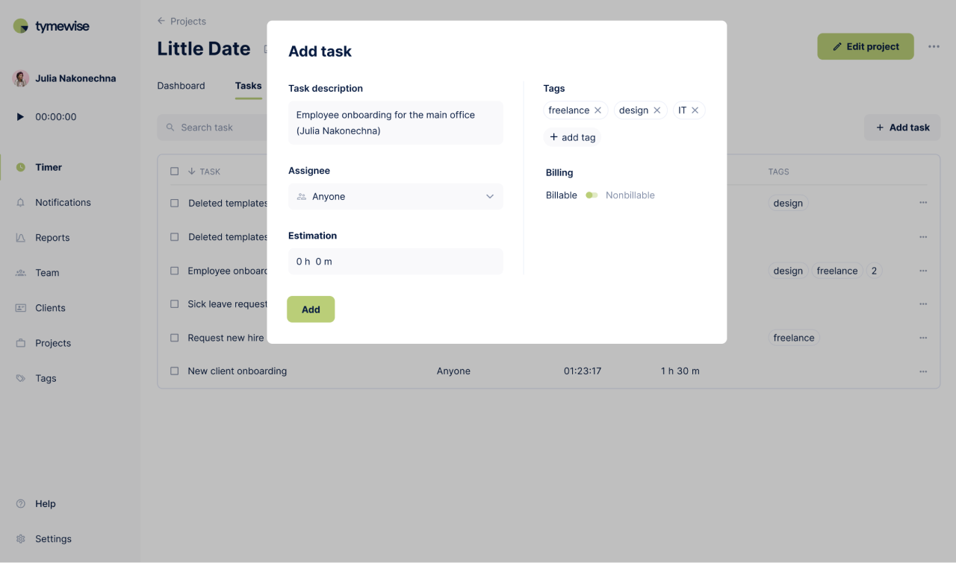The height and width of the screenshot is (563, 956).
Task: Open row options for second Deleted templates
Action: click(x=923, y=237)
